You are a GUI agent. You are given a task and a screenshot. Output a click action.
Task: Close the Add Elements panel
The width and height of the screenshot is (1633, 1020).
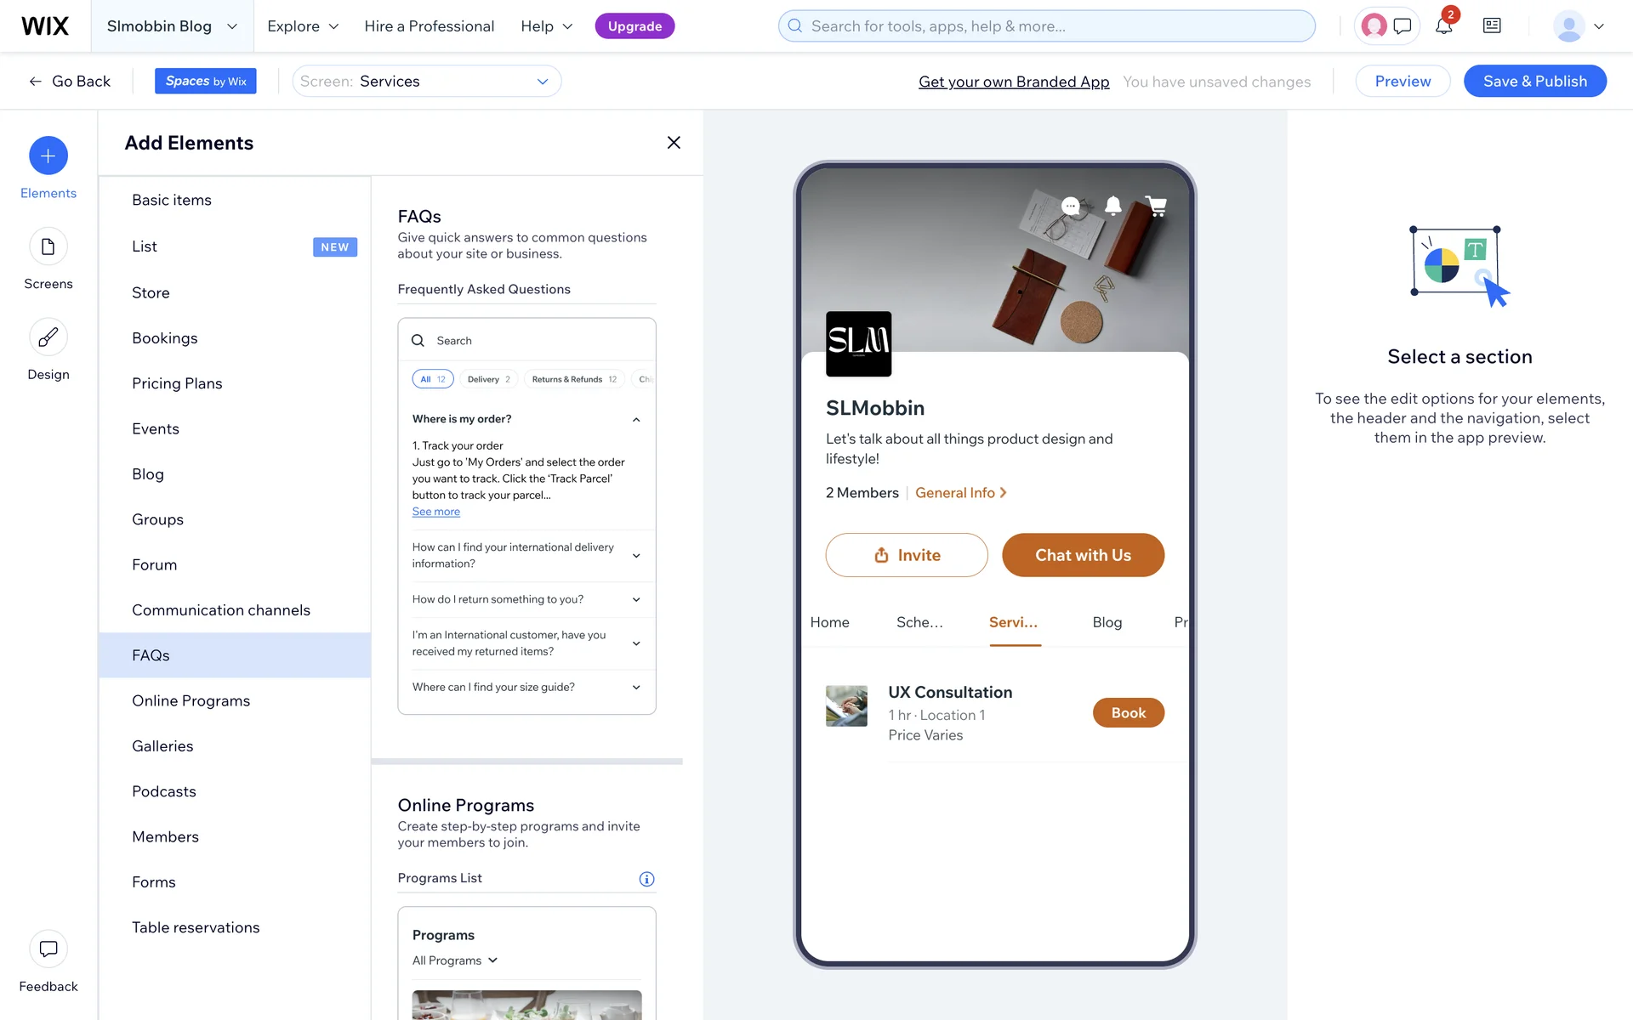tap(674, 143)
